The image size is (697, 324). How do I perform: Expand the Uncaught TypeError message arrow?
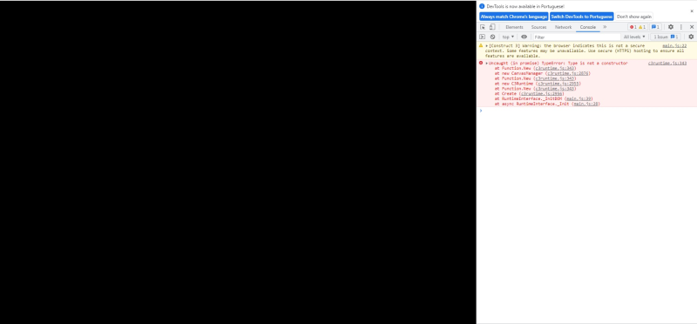[x=487, y=63]
